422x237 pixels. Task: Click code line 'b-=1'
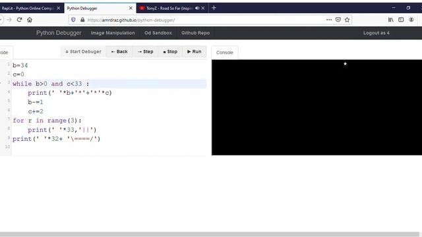(36, 102)
